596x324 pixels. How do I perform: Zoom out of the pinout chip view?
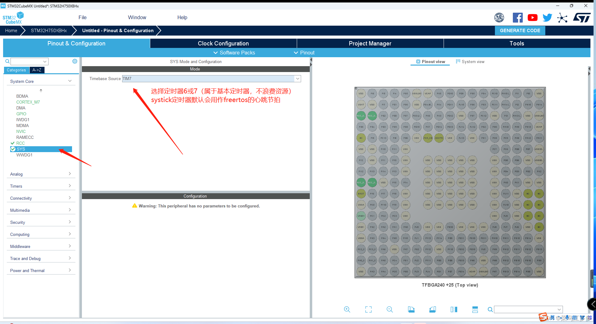tap(390, 309)
